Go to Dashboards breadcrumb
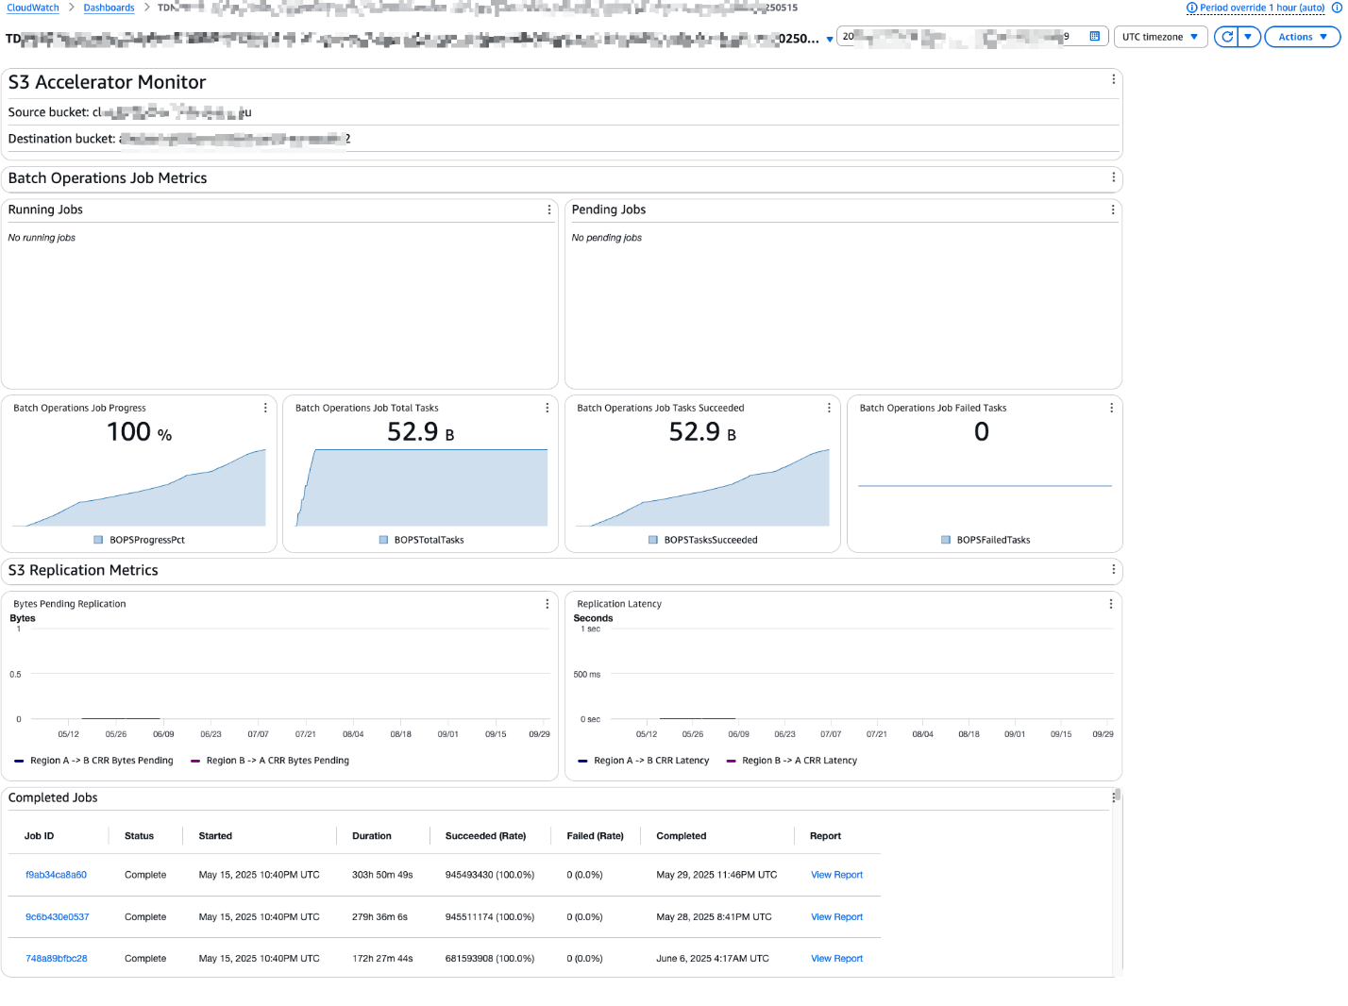1348x1006 pixels. coord(109,8)
